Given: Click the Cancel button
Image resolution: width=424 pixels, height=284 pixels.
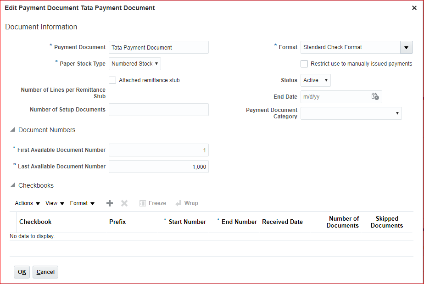Looking at the screenshot, I should (45, 272).
